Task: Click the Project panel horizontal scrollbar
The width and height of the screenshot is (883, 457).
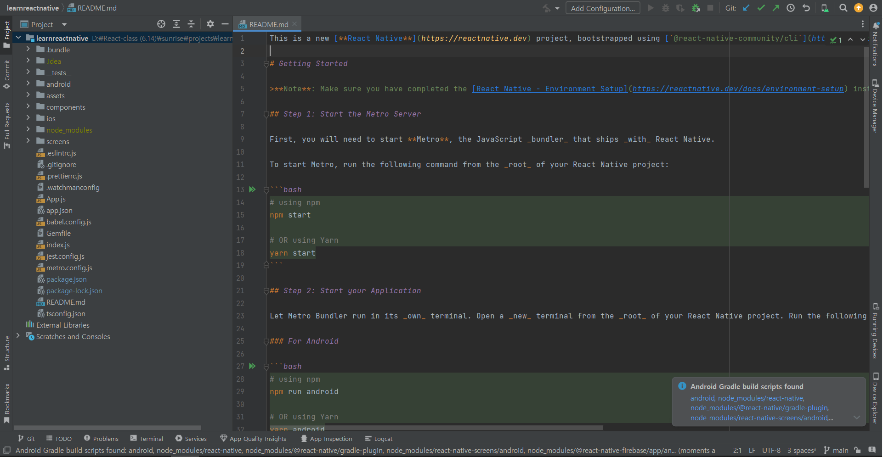Action: click(x=108, y=427)
